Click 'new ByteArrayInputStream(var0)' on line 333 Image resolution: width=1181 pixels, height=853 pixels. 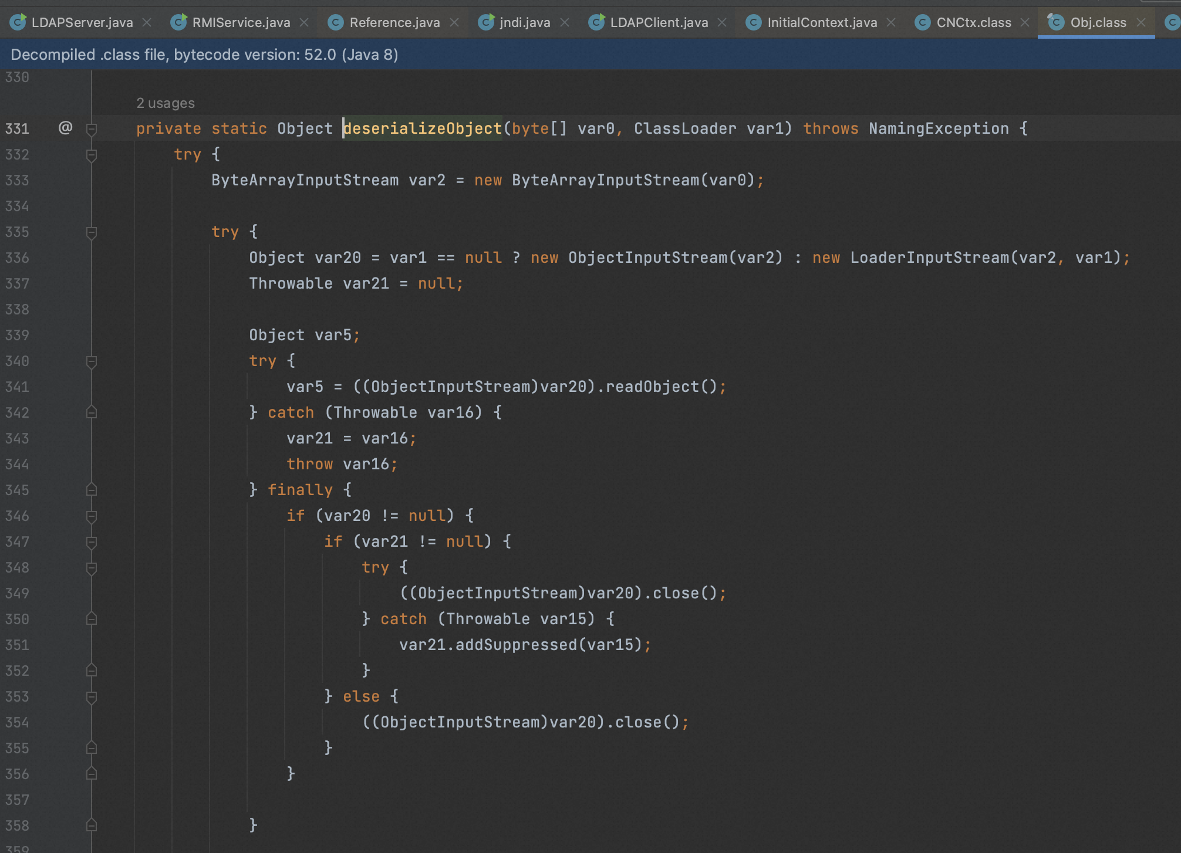point(615,180)
